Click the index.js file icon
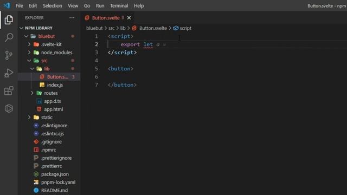 pyautogui.click(x=42, y=85)
